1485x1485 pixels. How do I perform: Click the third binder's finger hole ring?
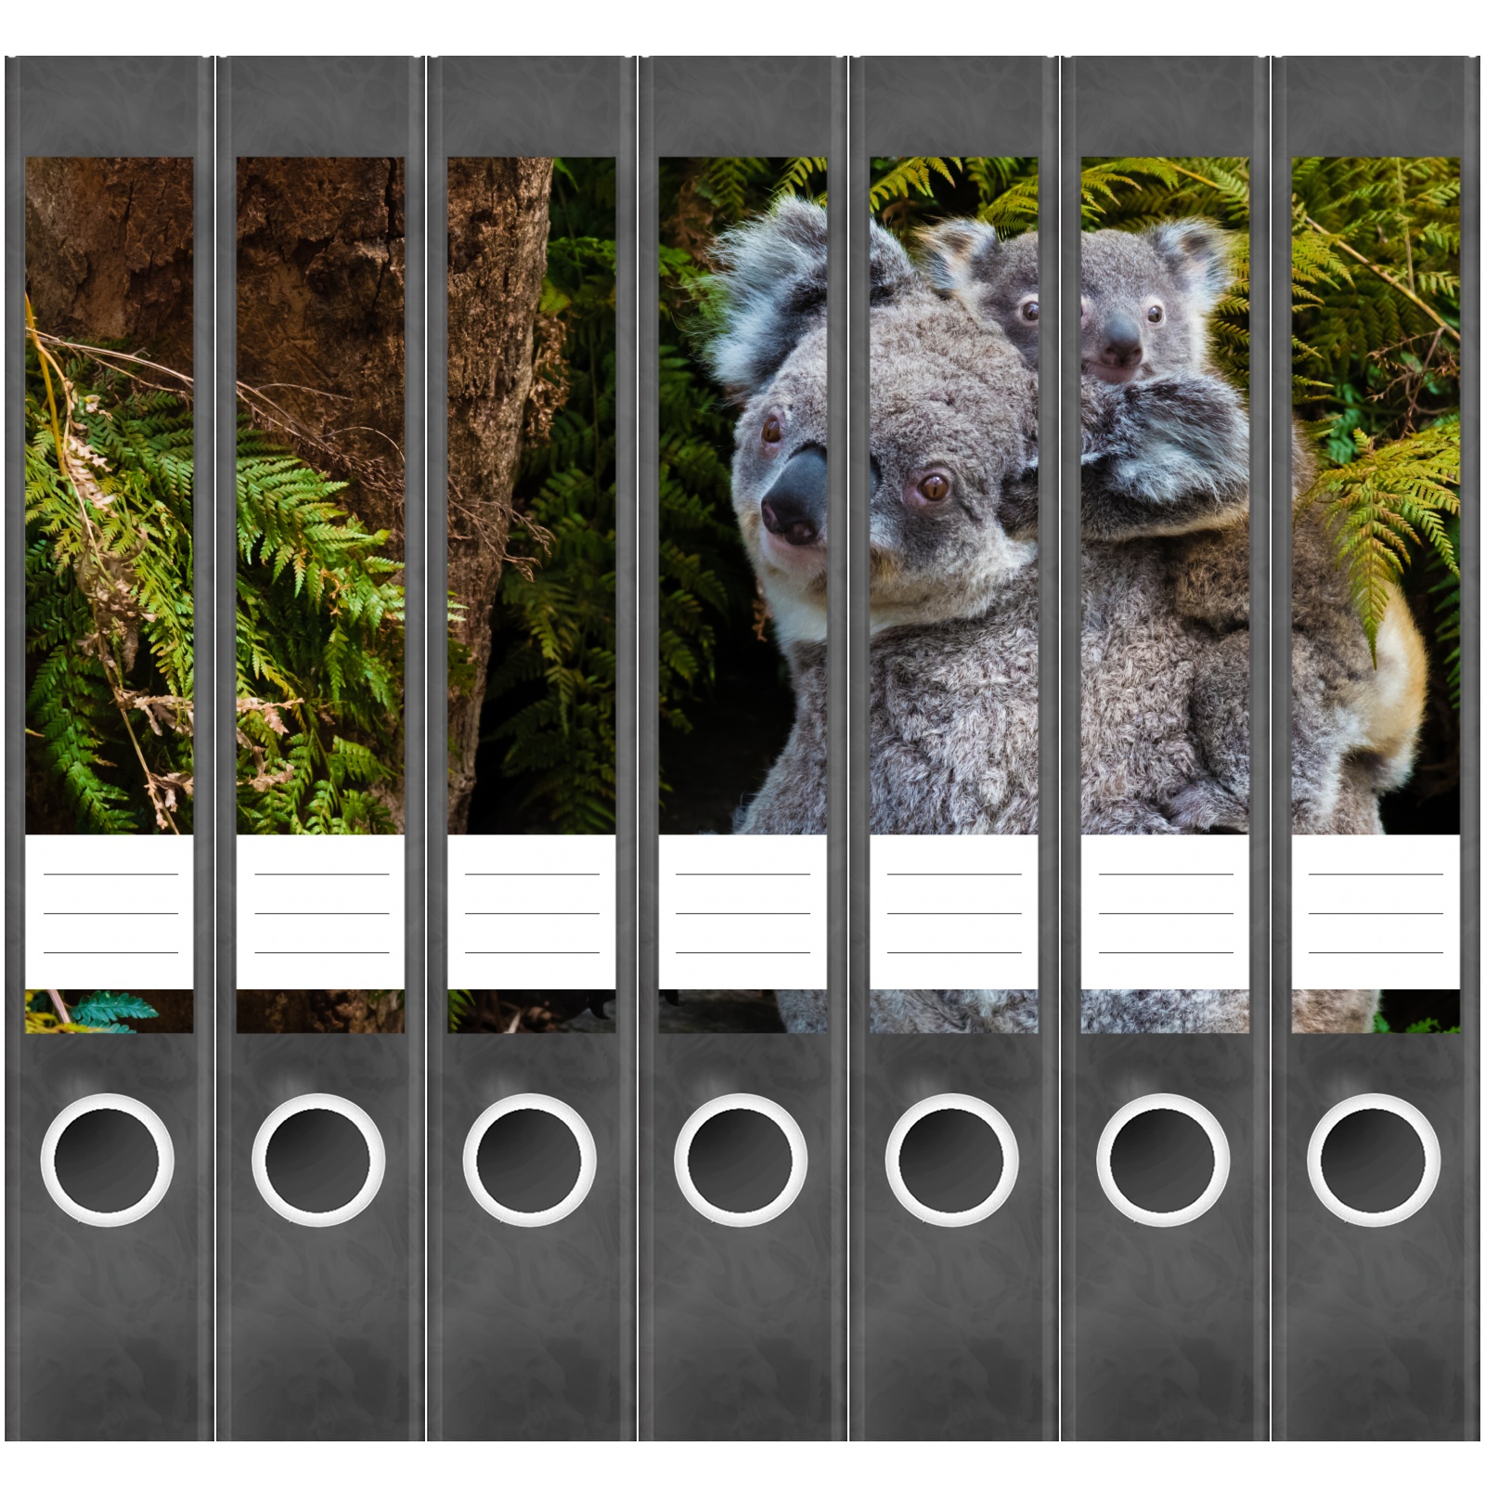[x=529, y=1160]
